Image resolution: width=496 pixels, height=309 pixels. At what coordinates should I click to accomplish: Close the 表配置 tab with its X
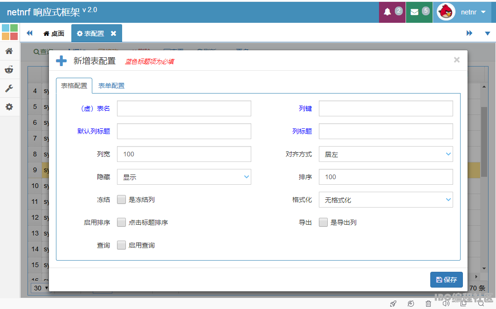(113, 34)
